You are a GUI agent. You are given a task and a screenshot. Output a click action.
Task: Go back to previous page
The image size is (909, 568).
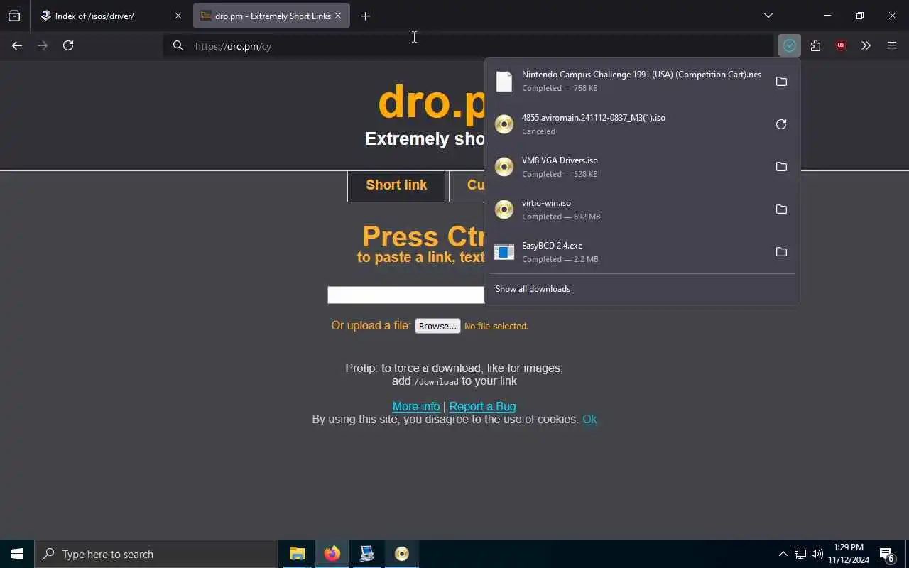tap(17, 45)
